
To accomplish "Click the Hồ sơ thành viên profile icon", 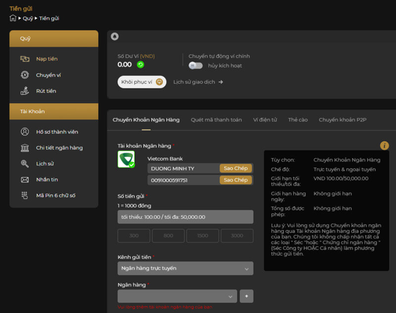I will click(x=25, y=132).
